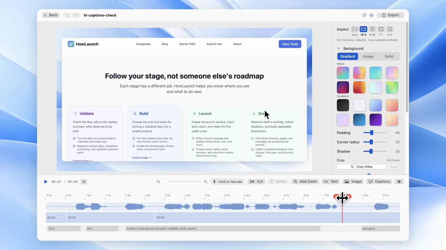Screen dimensions: 446x250
Task: Open the help question mark icon
Action: point(364,15)
